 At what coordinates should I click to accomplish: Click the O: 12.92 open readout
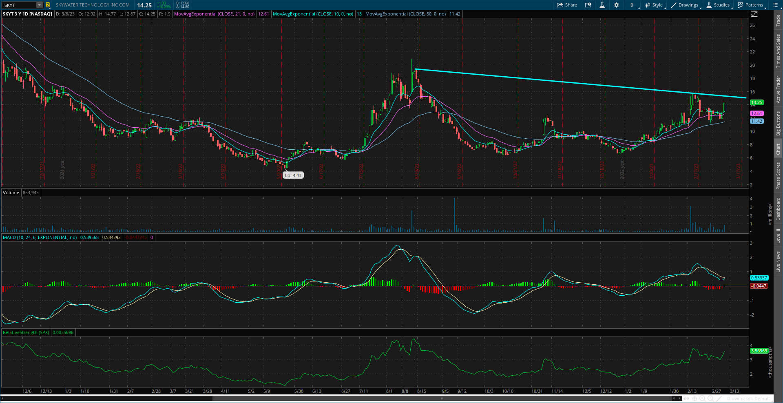pyautogui.click(x=87, y=14)
